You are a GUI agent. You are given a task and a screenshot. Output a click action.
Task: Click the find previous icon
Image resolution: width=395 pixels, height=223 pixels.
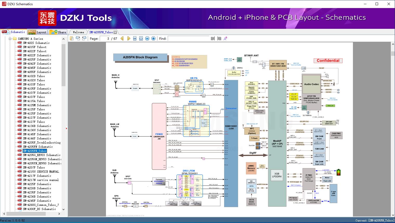[x=213, y=38]
